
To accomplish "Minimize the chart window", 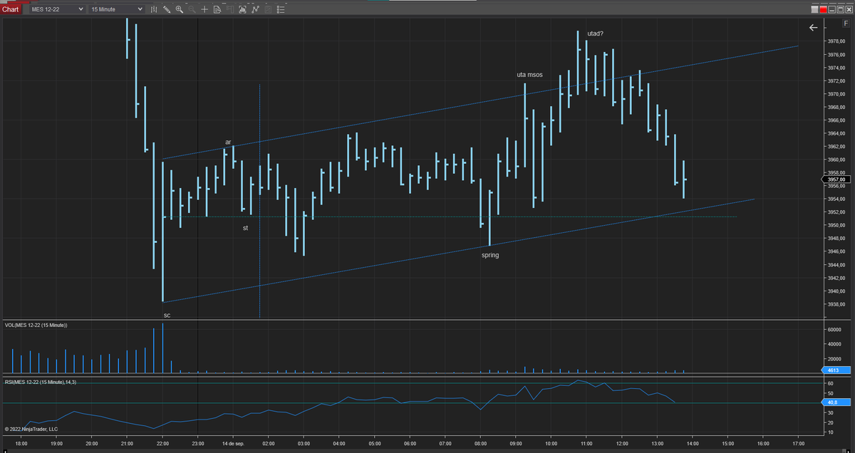I will (832, 9).
